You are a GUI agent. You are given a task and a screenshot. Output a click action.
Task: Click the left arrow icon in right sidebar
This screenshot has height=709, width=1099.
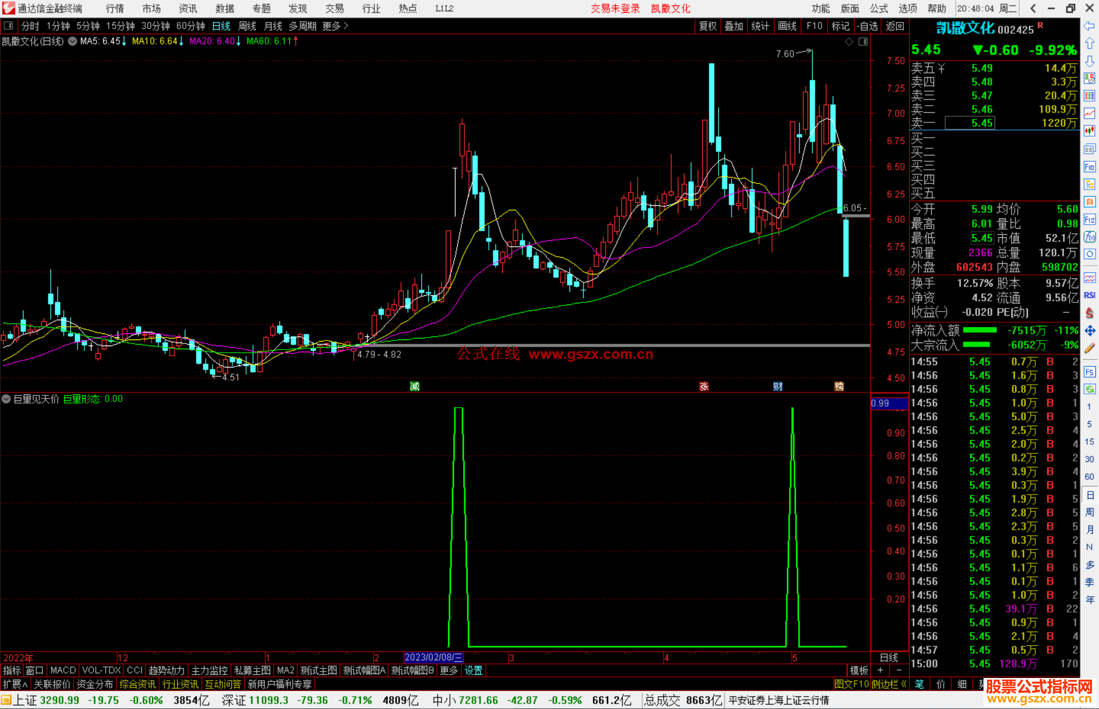pyautogui.click(x=1089, y=26)
